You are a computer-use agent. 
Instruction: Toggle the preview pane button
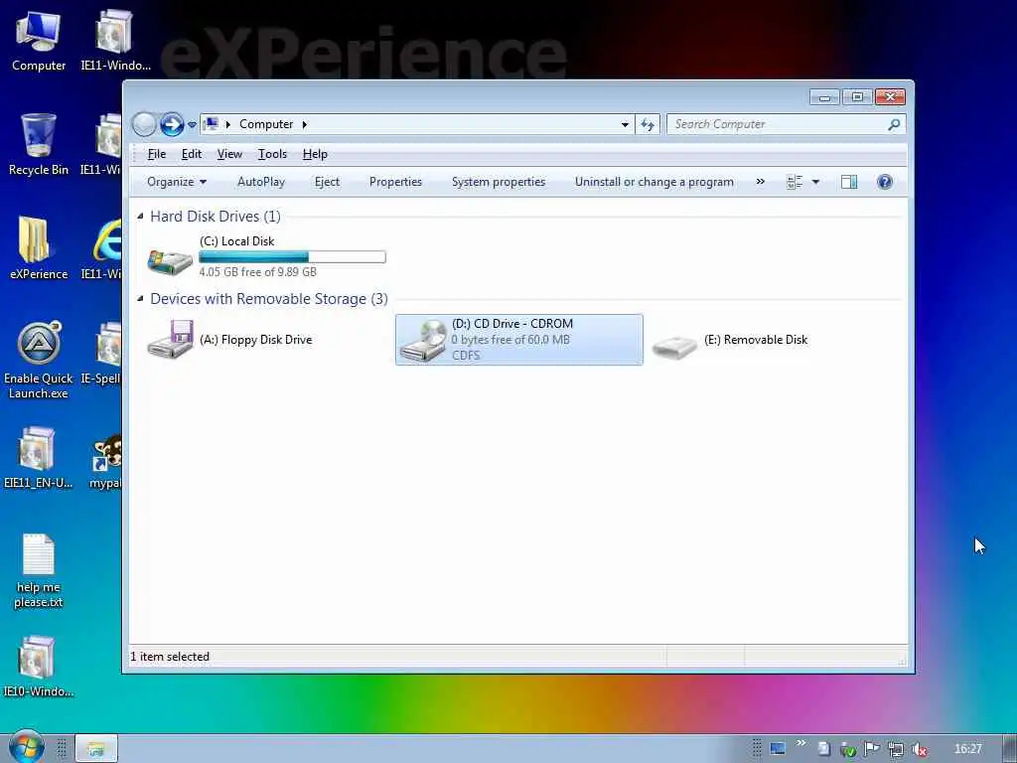click(x=849, y=182)
